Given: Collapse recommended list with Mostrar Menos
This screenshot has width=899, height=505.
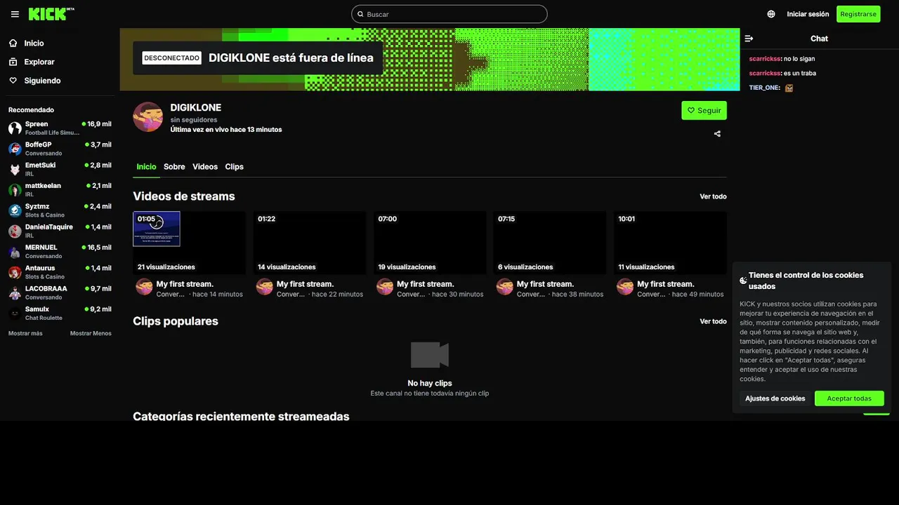Looking at the screenshot, I should pos(91,333).
